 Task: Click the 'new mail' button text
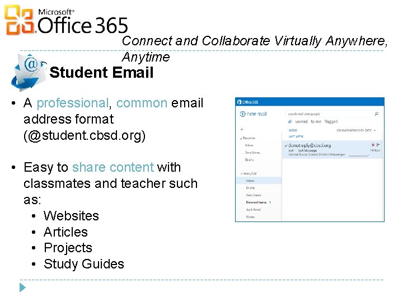tap(256, 114)
